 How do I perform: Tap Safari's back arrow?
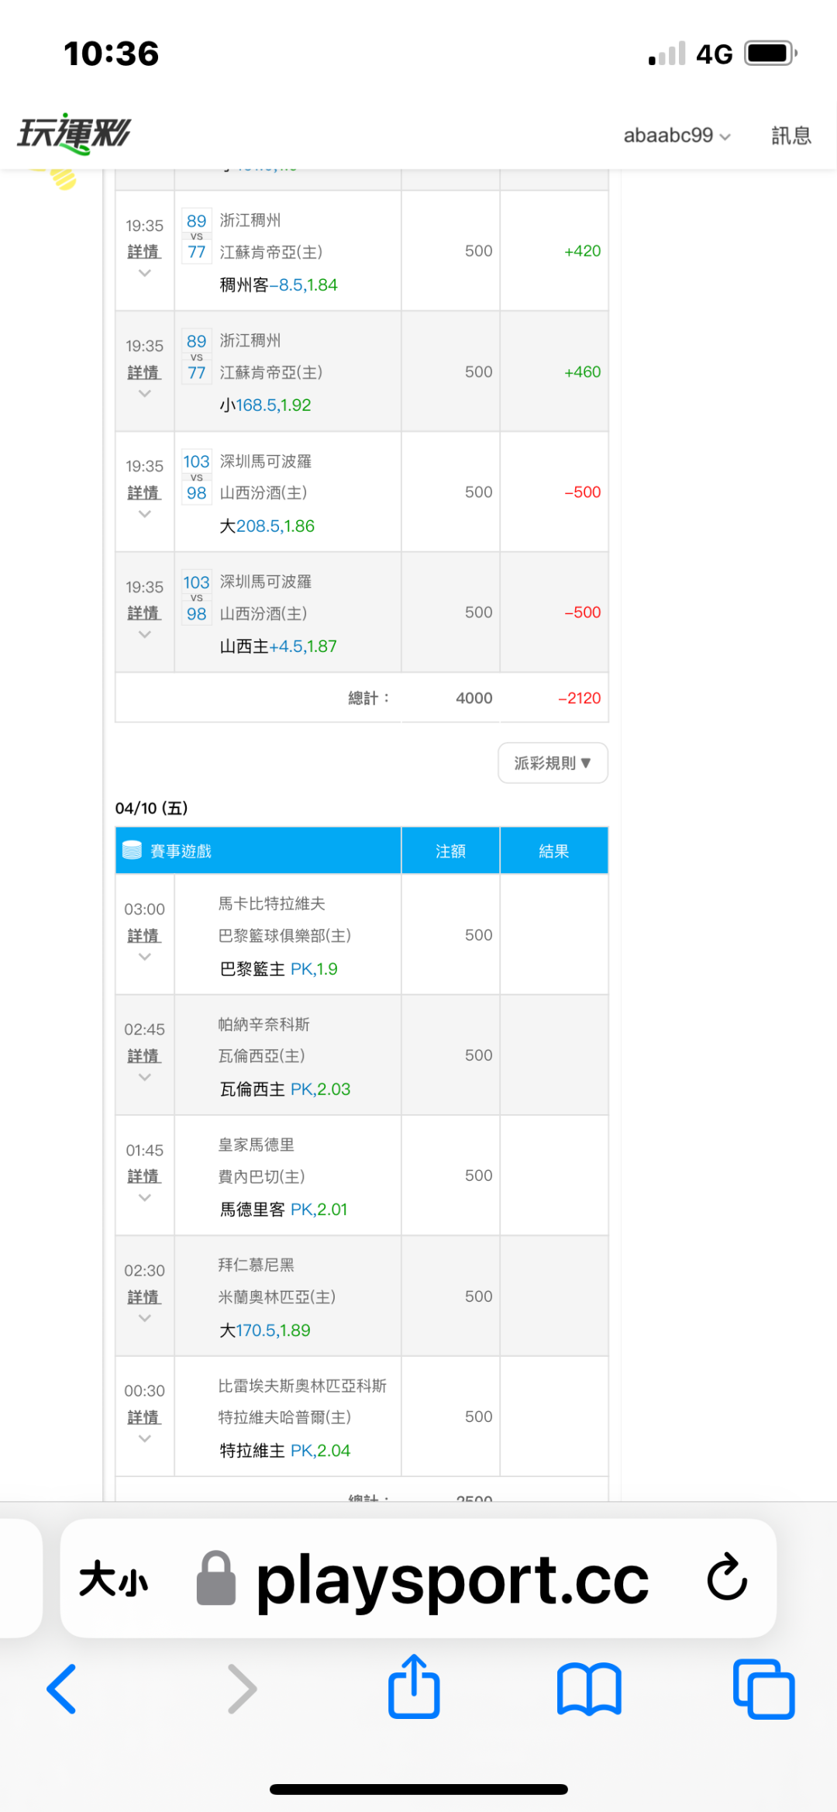click(62, 1689)
